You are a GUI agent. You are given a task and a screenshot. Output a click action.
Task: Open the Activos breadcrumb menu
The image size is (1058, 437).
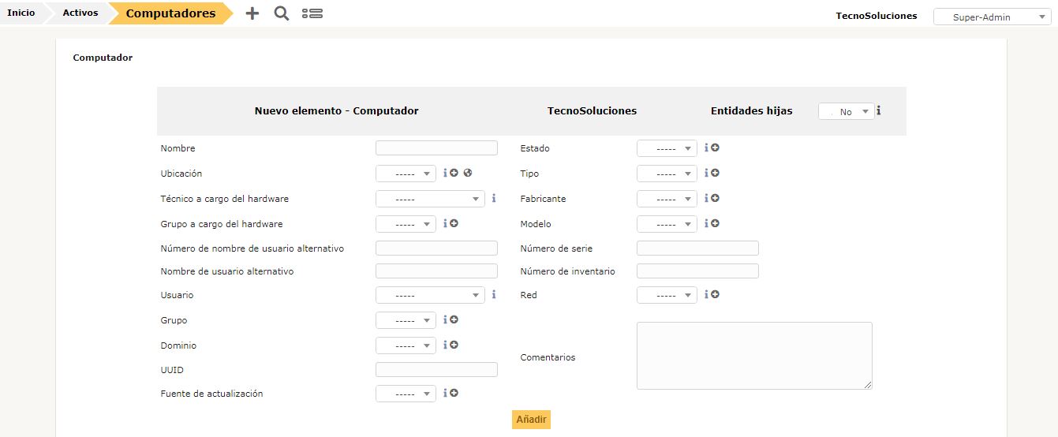(80, 13)
